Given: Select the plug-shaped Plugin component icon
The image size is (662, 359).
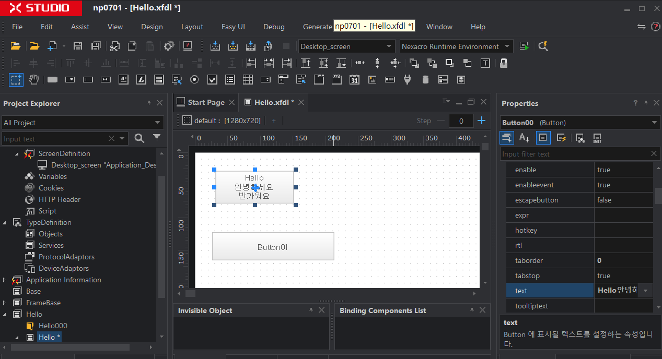Looking at the screenshot, I should click(x=408, y=80).
